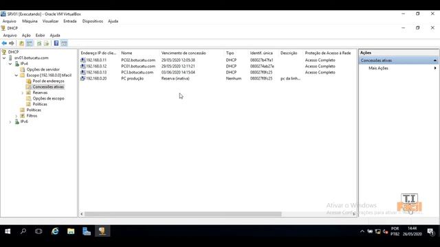This screenshot has width=440, height=247.
Task: Click PC3.botucatu.com name cell
Action: 137,72
